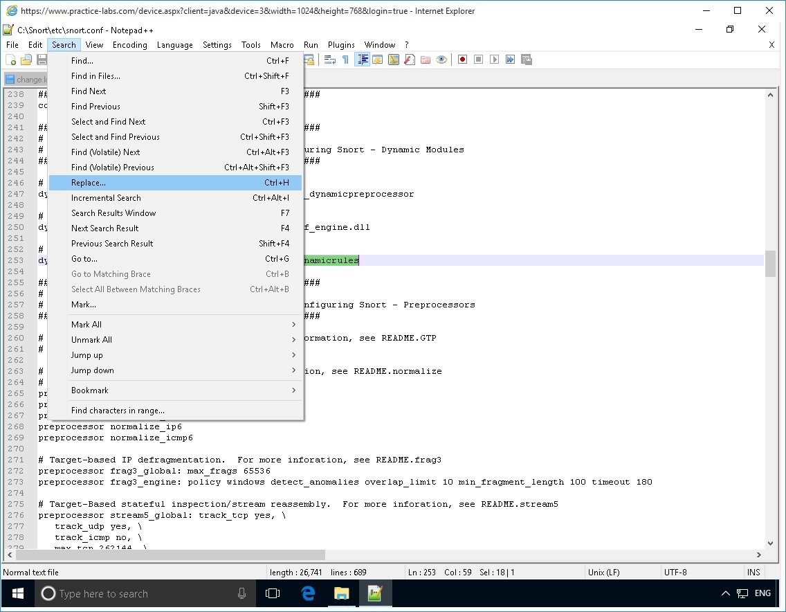
Task: Select Mark... menu entry
Action: pos(176,305)
